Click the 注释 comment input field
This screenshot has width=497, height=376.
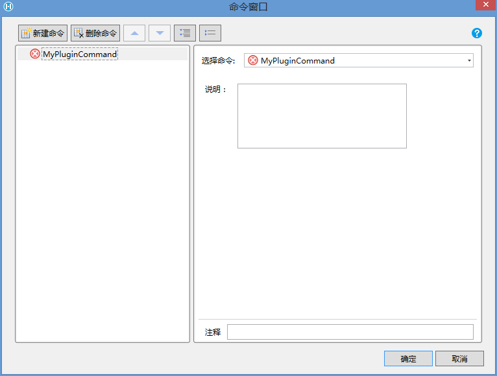pos(350,332)
